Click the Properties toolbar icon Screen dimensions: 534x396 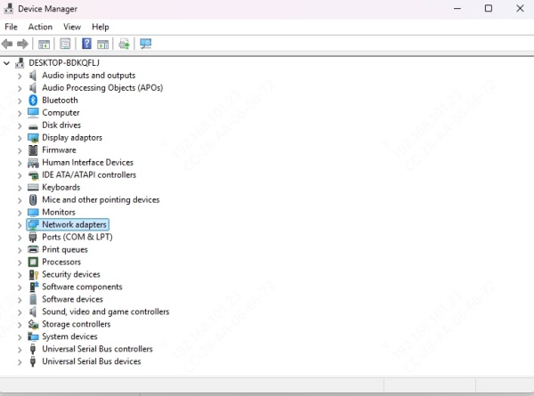click(x=65, y=44)
